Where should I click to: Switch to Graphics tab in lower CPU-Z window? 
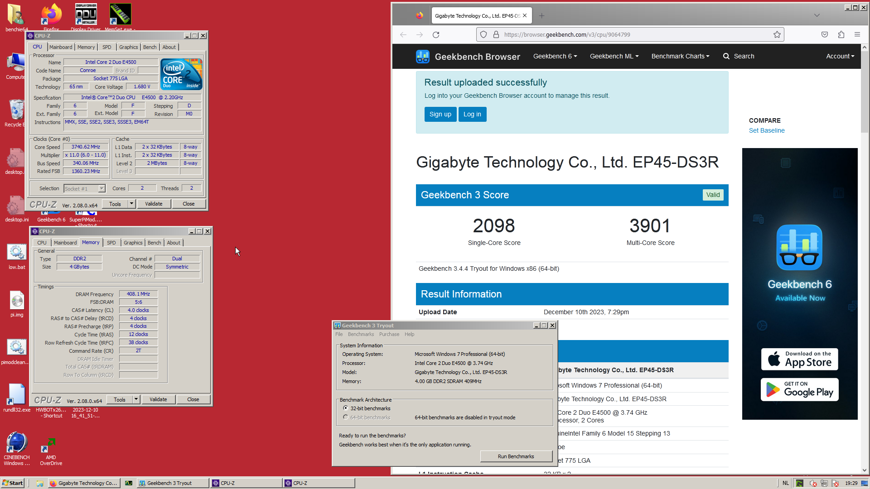tap(133, 243)
